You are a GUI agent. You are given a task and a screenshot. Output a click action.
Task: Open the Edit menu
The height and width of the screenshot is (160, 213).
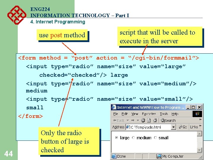(x=125, y=114)
